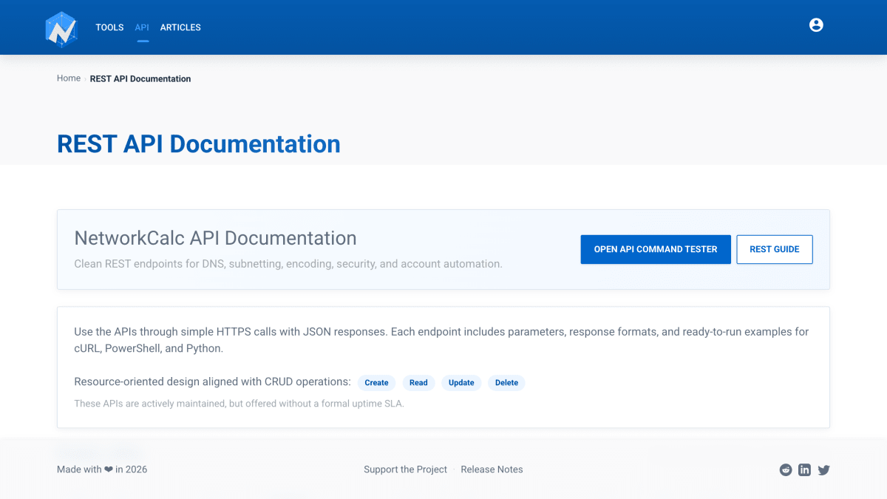Screen dimensions: 887x499
Task: Select the Update CRUD badge
Action: 461,382
